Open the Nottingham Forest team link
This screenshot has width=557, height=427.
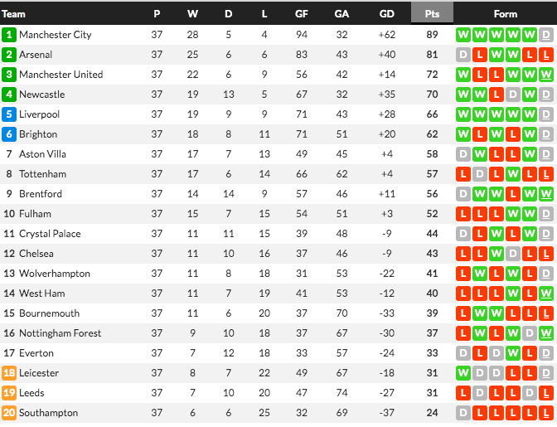tap(60, 333)
